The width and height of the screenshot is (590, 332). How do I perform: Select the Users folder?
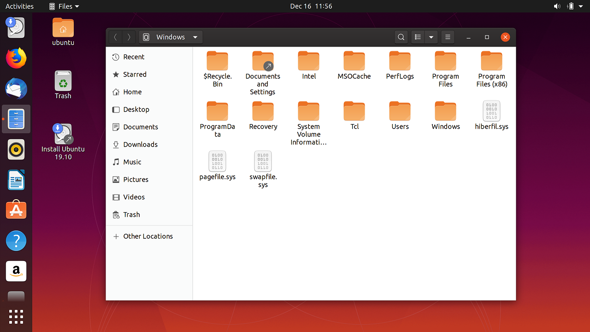pos(400,116)
